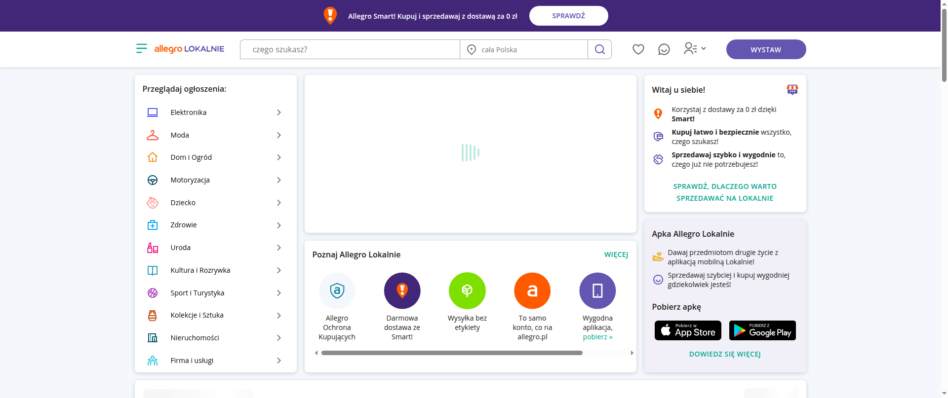This screenshot has width=948, height=398.
Task: Click the App Store download badge
Action: pyautogui.click(x=688, y=330)
